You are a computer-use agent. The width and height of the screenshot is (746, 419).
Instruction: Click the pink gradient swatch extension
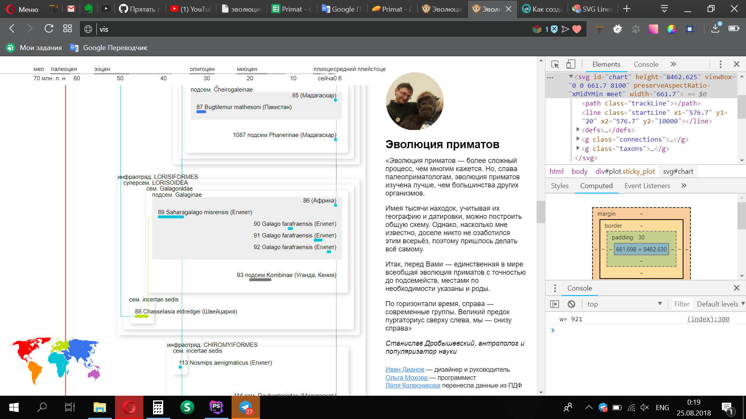pos(653,29)
